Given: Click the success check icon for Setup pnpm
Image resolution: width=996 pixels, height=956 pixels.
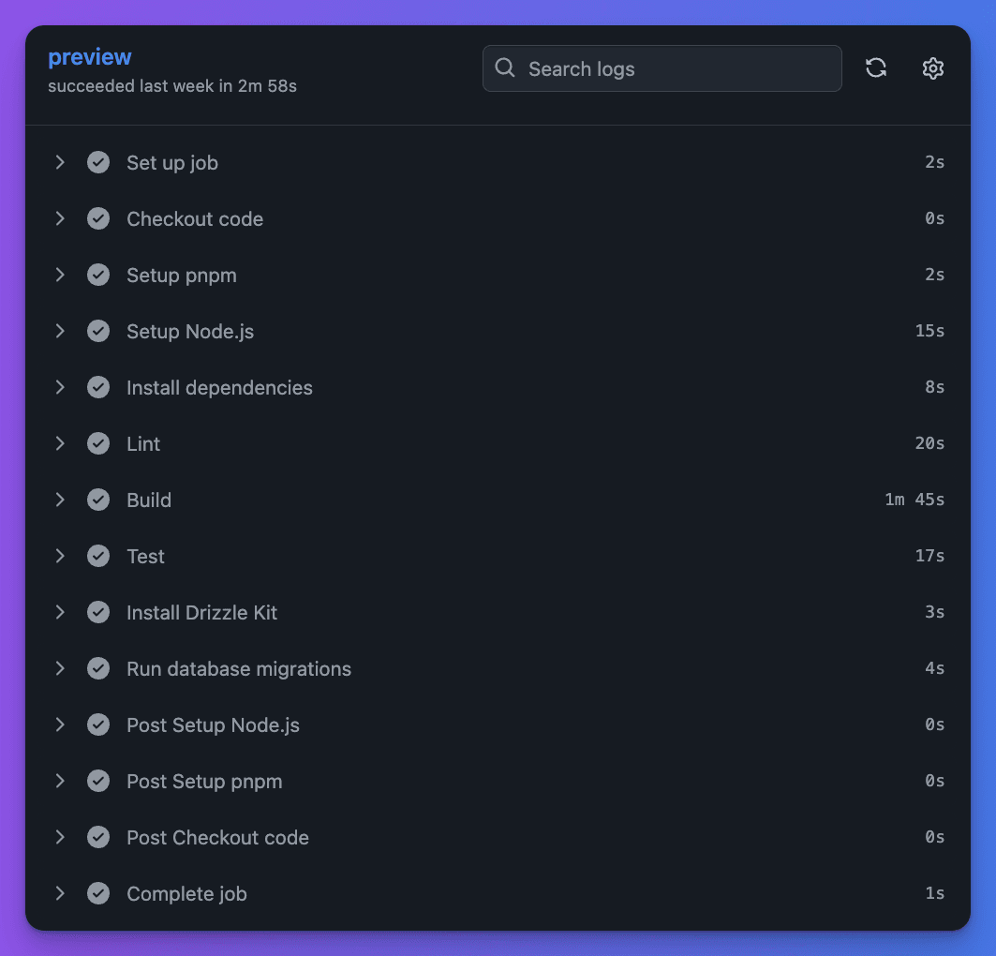Looking at the screenshot, I should click(x=98, y=275).
